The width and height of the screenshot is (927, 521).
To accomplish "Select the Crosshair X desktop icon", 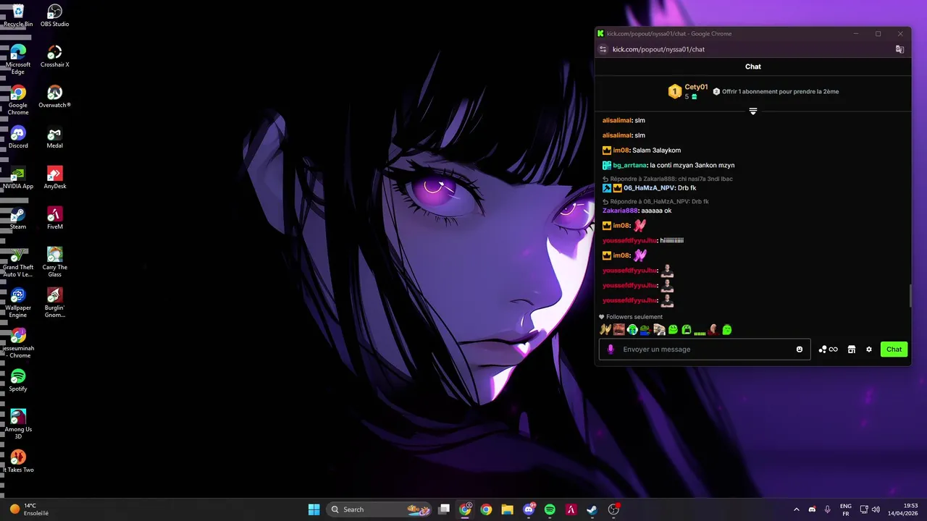I will 54,56.
